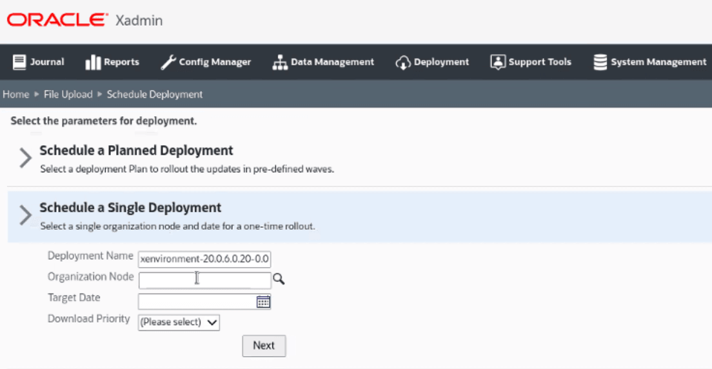Click the Xadmin title text
This screenshot has width=712, height=369.
(139, 21)
